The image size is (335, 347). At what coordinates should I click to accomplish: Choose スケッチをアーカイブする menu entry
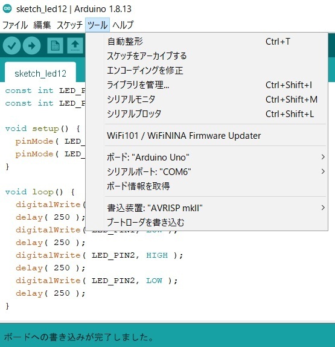click(x=206, y=56)
